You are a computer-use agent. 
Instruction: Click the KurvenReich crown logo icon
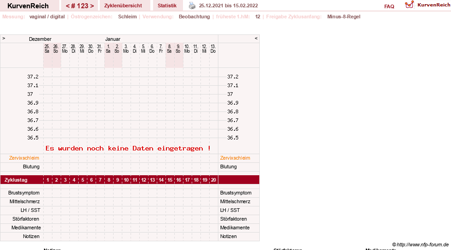[409, 5]
